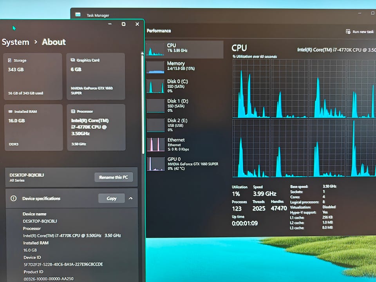Open the Installed RAM info card
376x282 pixels.
34,128
